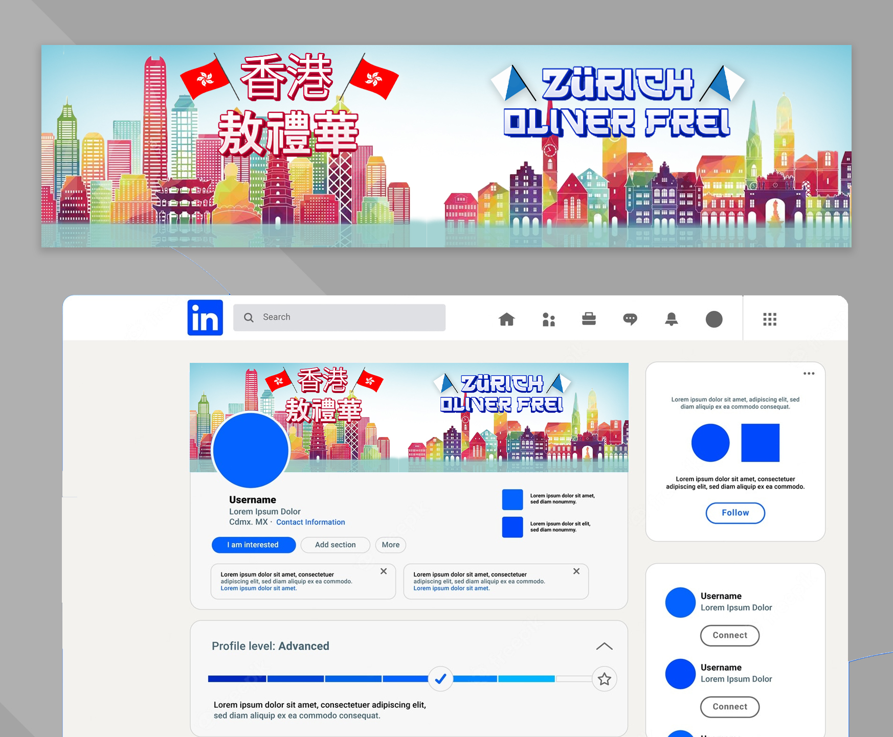Click the blue circle in the Follow card
Viewport: 893px width, 737px height.
[710, 443]
